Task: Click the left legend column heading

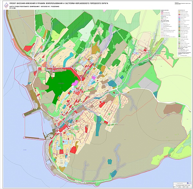Action: [165, 10]
